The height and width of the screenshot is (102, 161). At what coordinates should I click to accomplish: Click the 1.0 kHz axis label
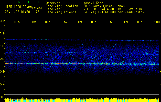pos(2,46)
